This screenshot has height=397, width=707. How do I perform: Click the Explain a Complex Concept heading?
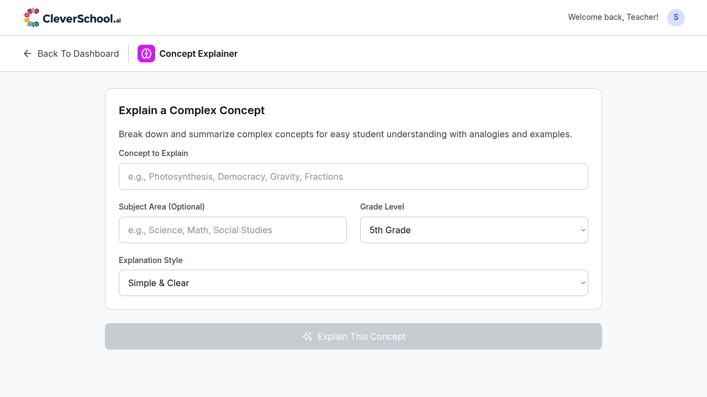(x=192, y=110)
